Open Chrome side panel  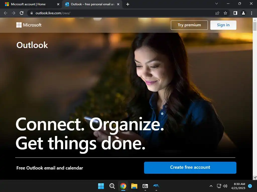tap(235, 13)
